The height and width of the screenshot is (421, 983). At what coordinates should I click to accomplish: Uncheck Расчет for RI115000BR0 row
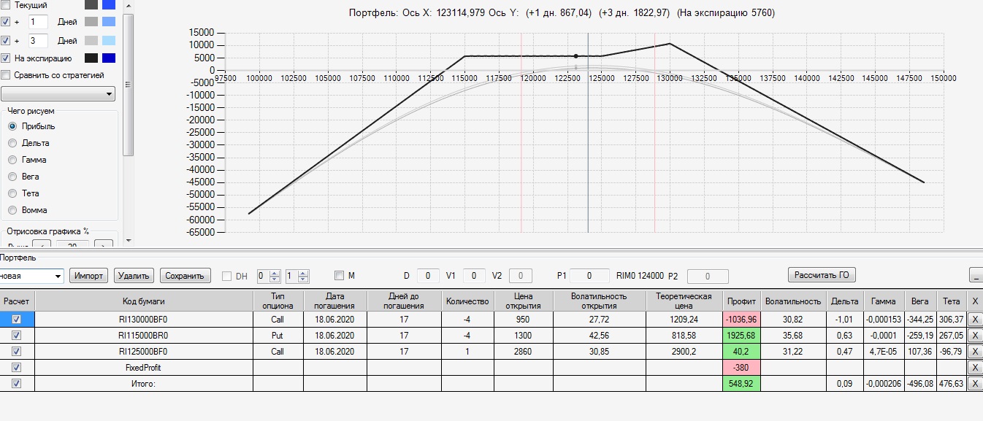pyautogui.click(x=17, y=335)
